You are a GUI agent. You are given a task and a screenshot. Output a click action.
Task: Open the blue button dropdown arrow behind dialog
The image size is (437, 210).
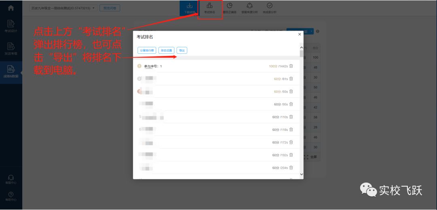tap(312, 31)
